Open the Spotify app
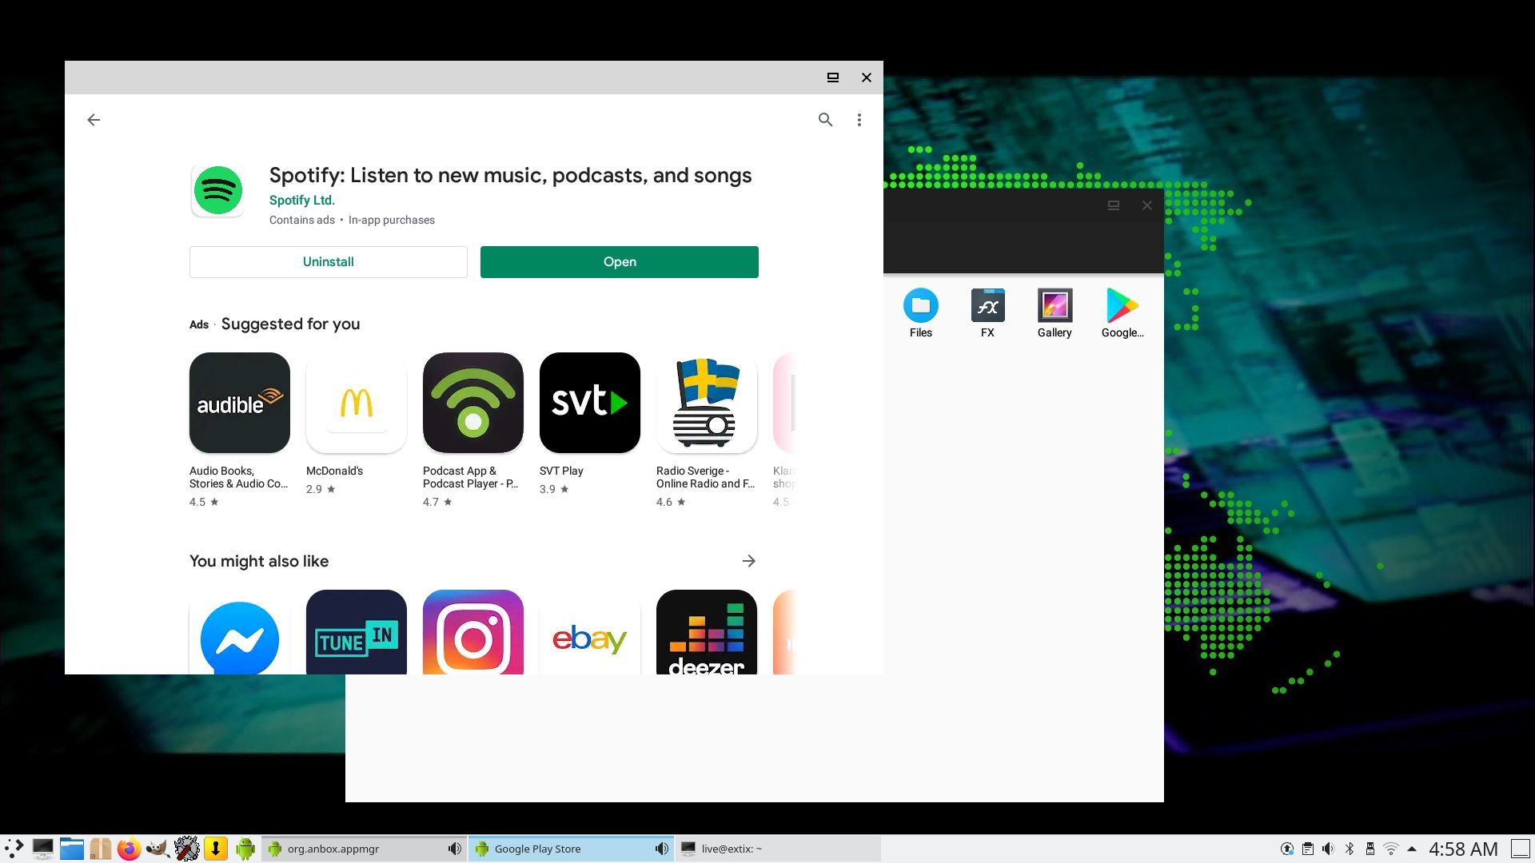The width and height of the screenshot is (1535, 863). point(620,262)
